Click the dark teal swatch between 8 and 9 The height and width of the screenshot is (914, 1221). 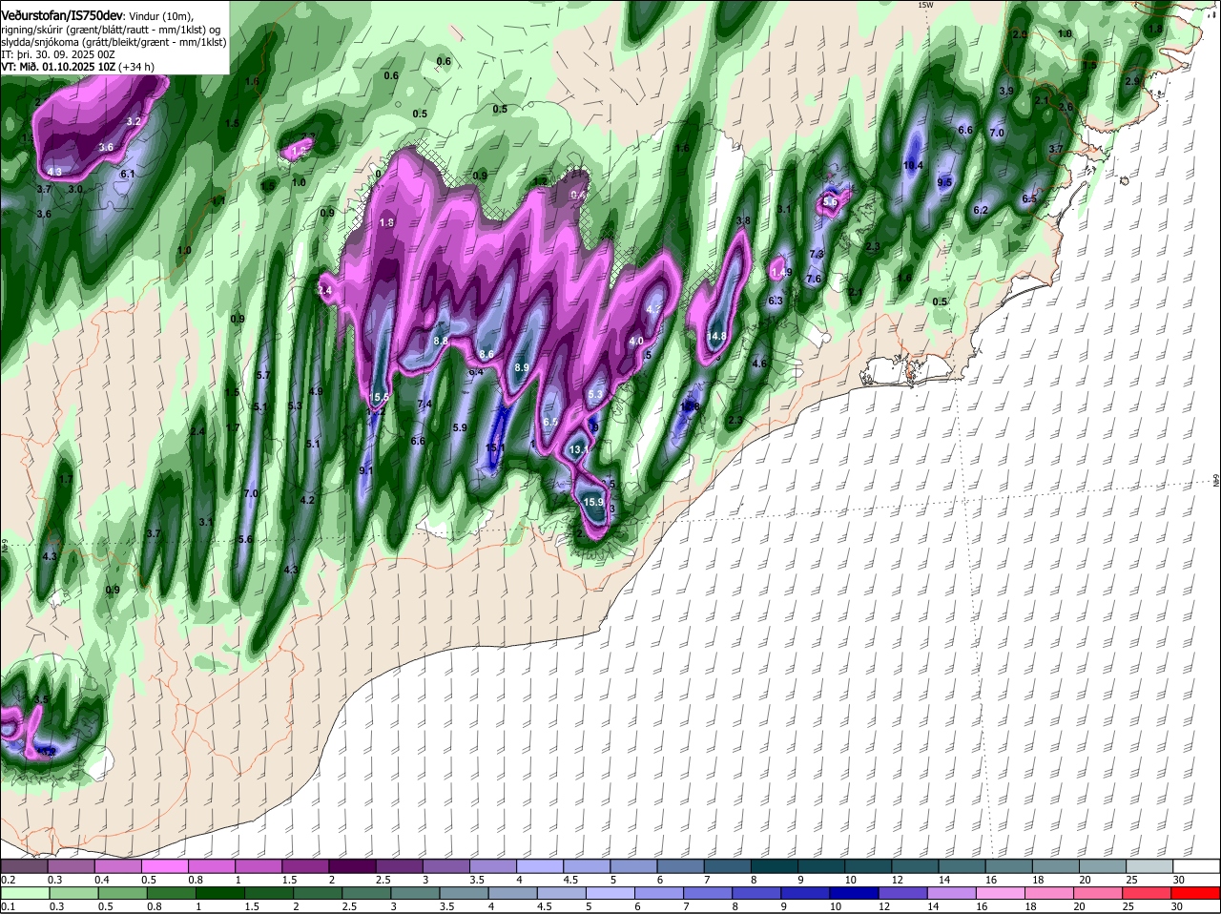(776, 866)
